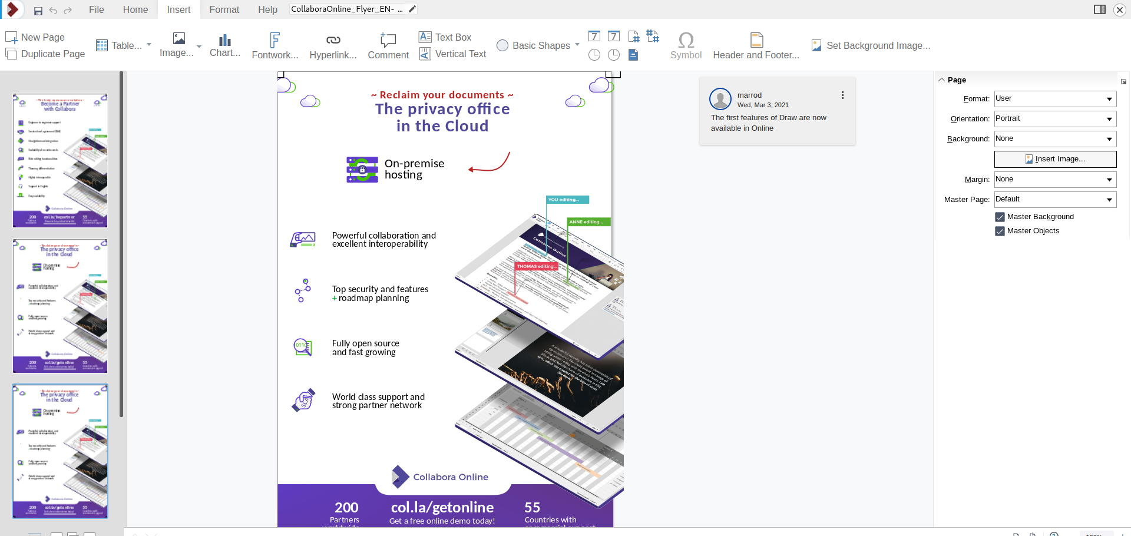Switch to the Format tab

[224, 9]
